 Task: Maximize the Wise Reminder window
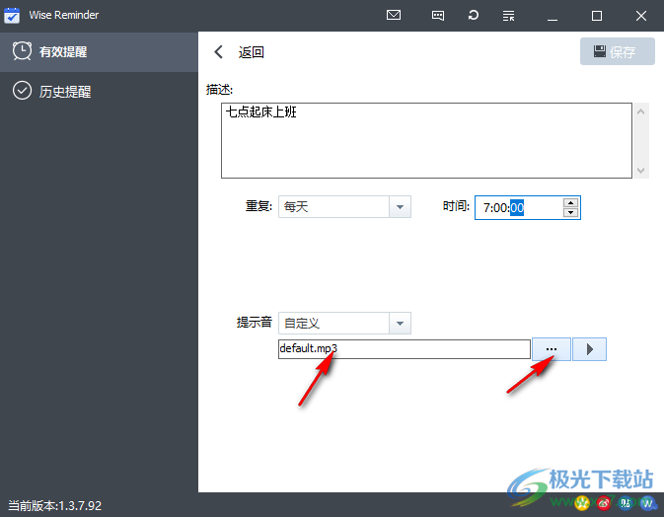[597, 16]
